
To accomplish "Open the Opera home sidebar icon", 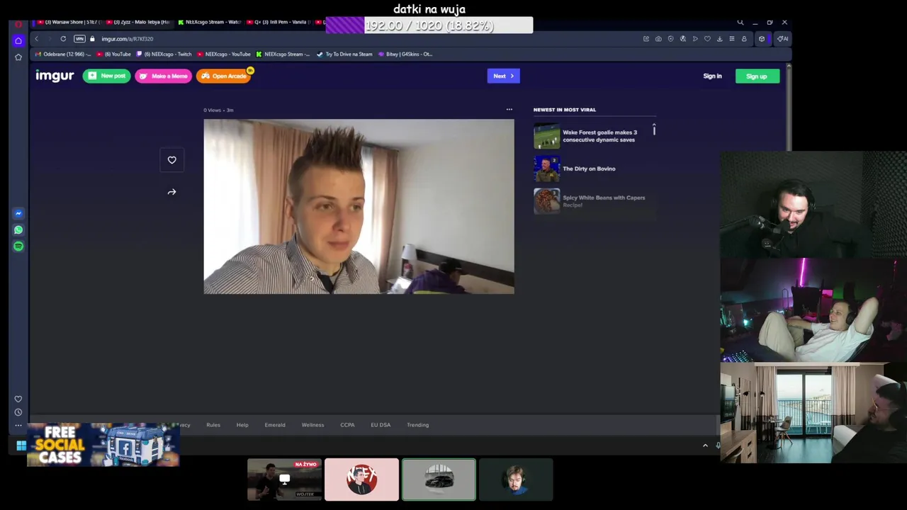I will click(18, 40).
